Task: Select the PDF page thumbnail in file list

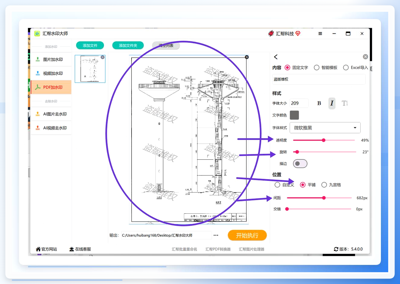Action: tap(90, 69)
